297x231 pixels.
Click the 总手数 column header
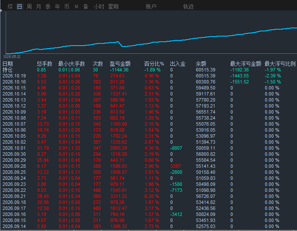tap(45, 64)
